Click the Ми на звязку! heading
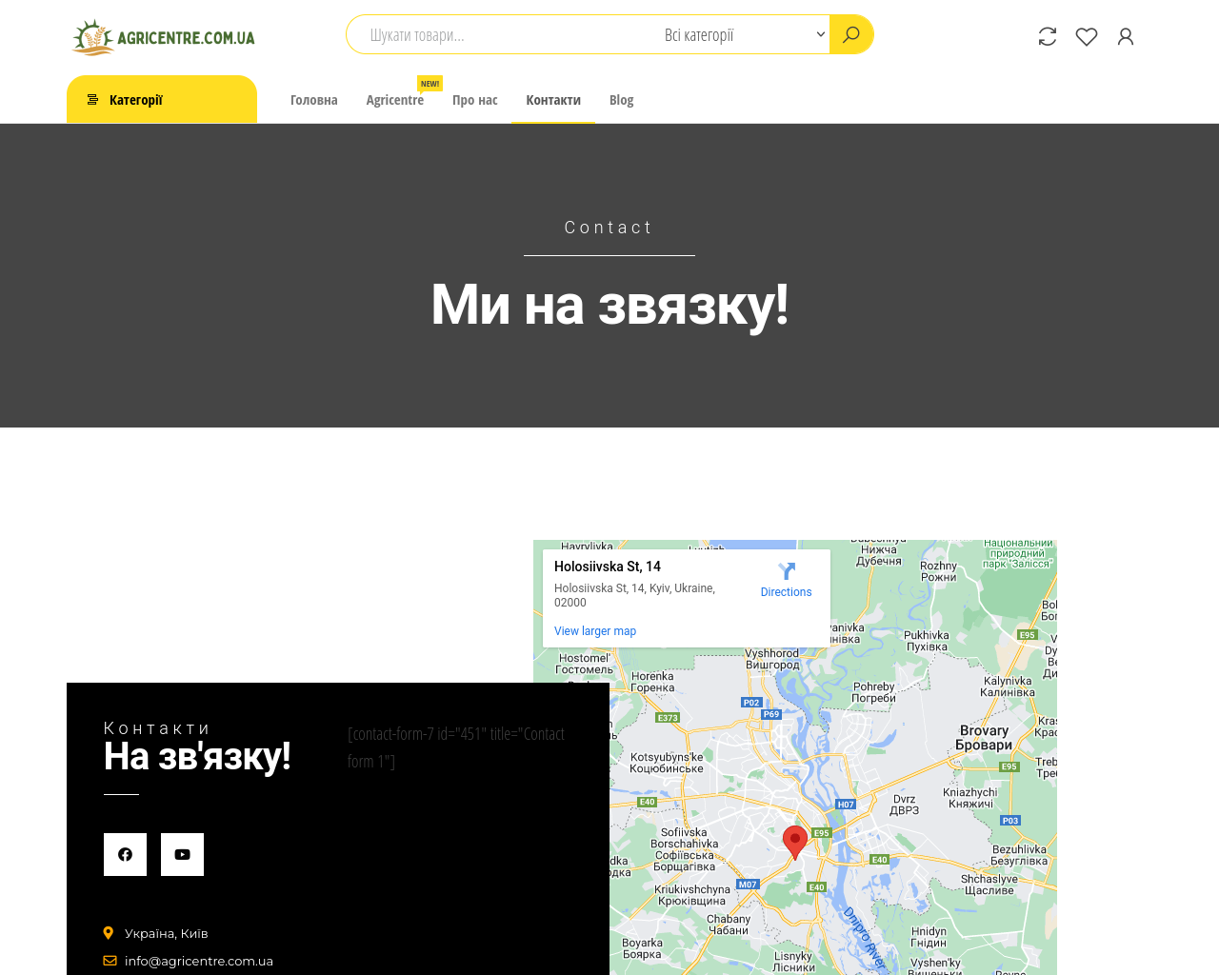Screen dimensions: 1219x975 (x=609, y=305)
